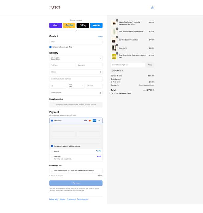Open Shop Terms of Service link
Viewport: 203px width, 213px height.
[55, 191]
